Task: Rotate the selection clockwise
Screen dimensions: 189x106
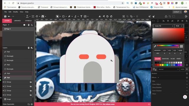Action: click(x=111, y=16)
